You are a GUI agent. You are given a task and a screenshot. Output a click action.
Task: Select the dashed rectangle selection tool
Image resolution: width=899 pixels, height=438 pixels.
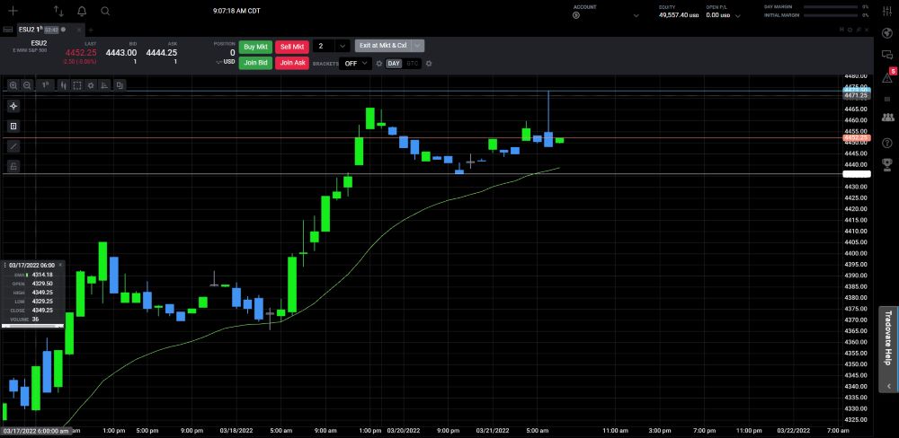76,85
